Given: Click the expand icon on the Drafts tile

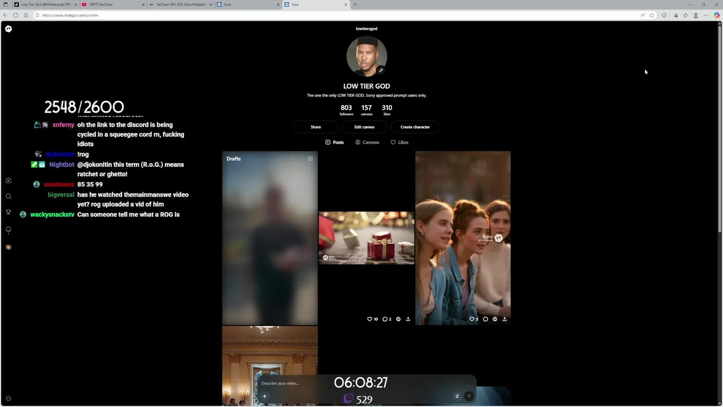Looking at the screenshot, I should click(x=310, y=159).
